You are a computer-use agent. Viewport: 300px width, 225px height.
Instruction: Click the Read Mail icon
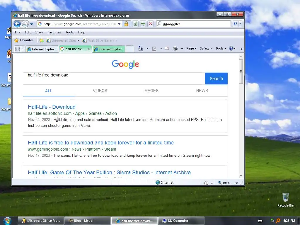(167, 48)
